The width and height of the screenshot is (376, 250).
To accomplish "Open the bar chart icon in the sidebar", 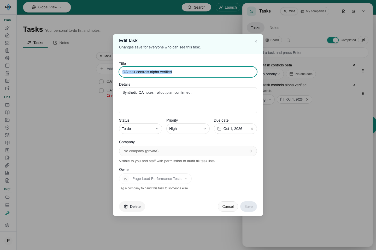I will point(7,173).
